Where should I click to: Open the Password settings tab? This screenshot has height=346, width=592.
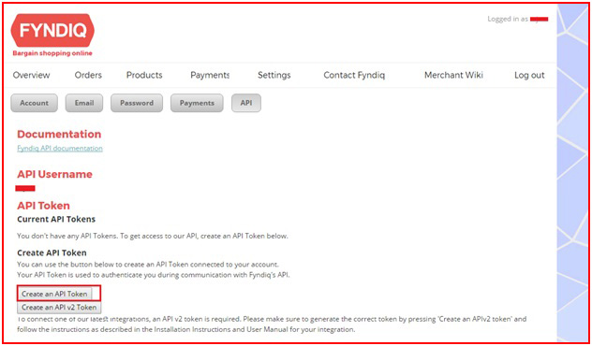(137, 103)
